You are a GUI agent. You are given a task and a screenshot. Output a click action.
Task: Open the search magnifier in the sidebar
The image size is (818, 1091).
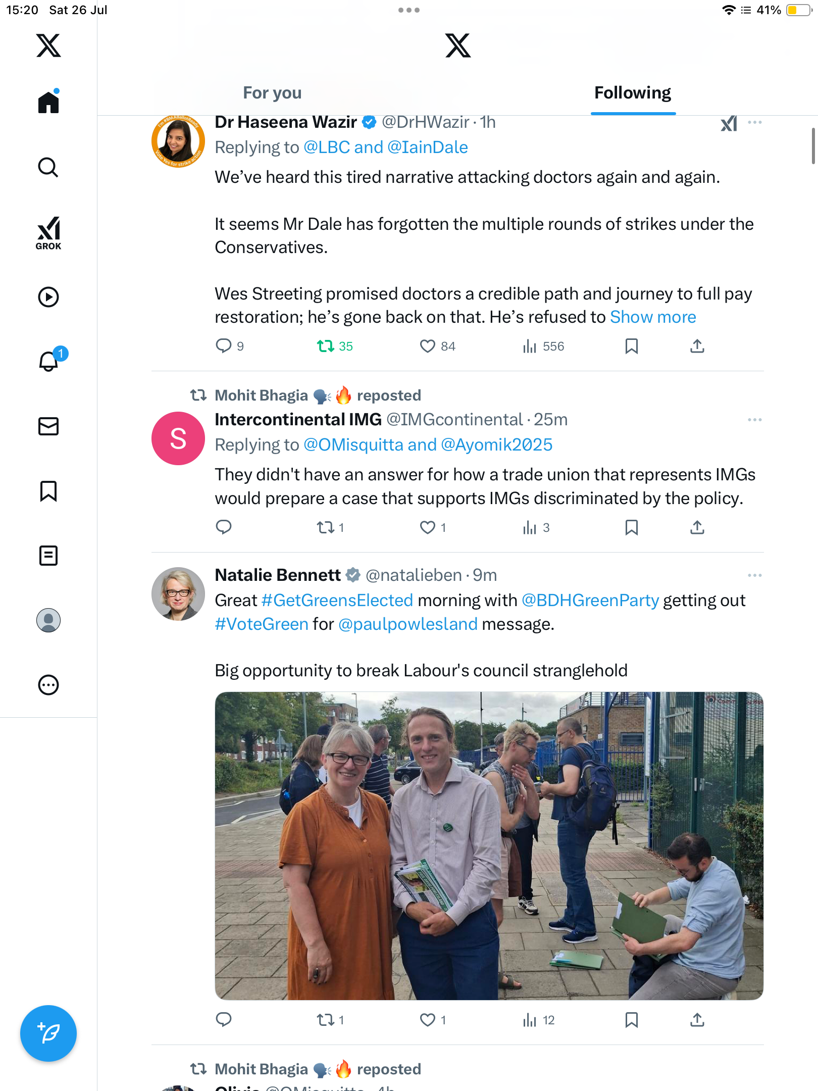(x=48, y=167)
